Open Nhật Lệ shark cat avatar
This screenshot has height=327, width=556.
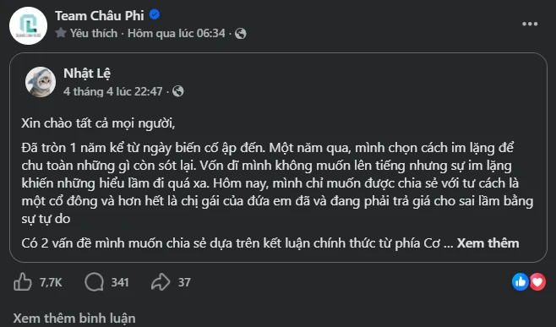(41, 82)
